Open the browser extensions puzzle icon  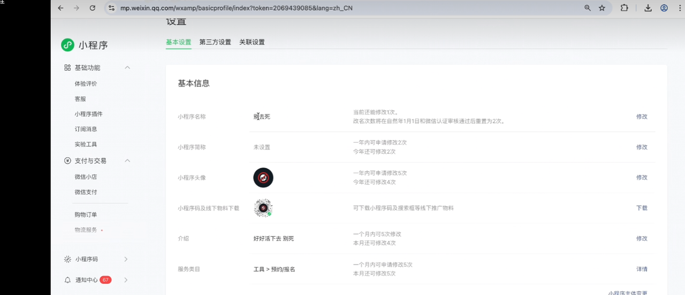click(x=624, y=8)
